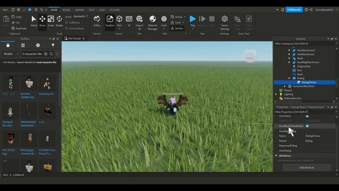The height and width of the screenshot is (191, 339).
Task: Expand the Mesh node in Explorer
Action: [x=289, y=58]
